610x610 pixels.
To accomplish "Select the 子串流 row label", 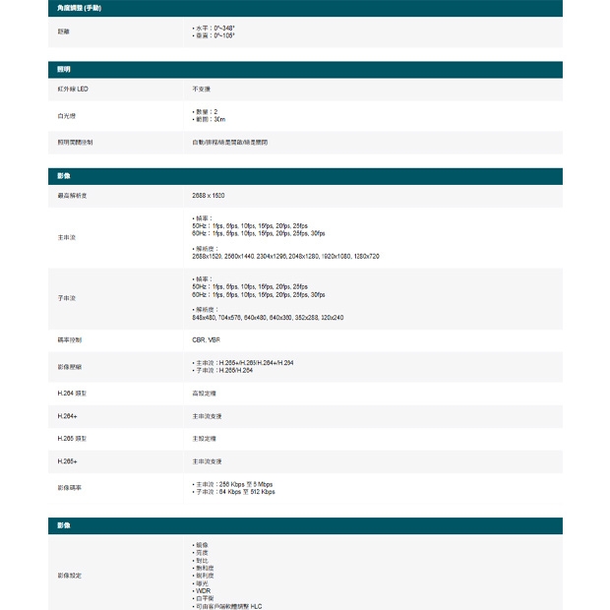I will [66, 297].
